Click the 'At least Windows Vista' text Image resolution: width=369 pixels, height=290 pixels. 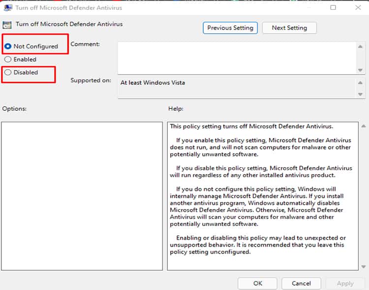(x=153, y=82)
